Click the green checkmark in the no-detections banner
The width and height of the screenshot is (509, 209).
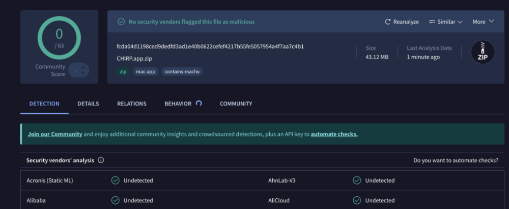coord(121,22)
